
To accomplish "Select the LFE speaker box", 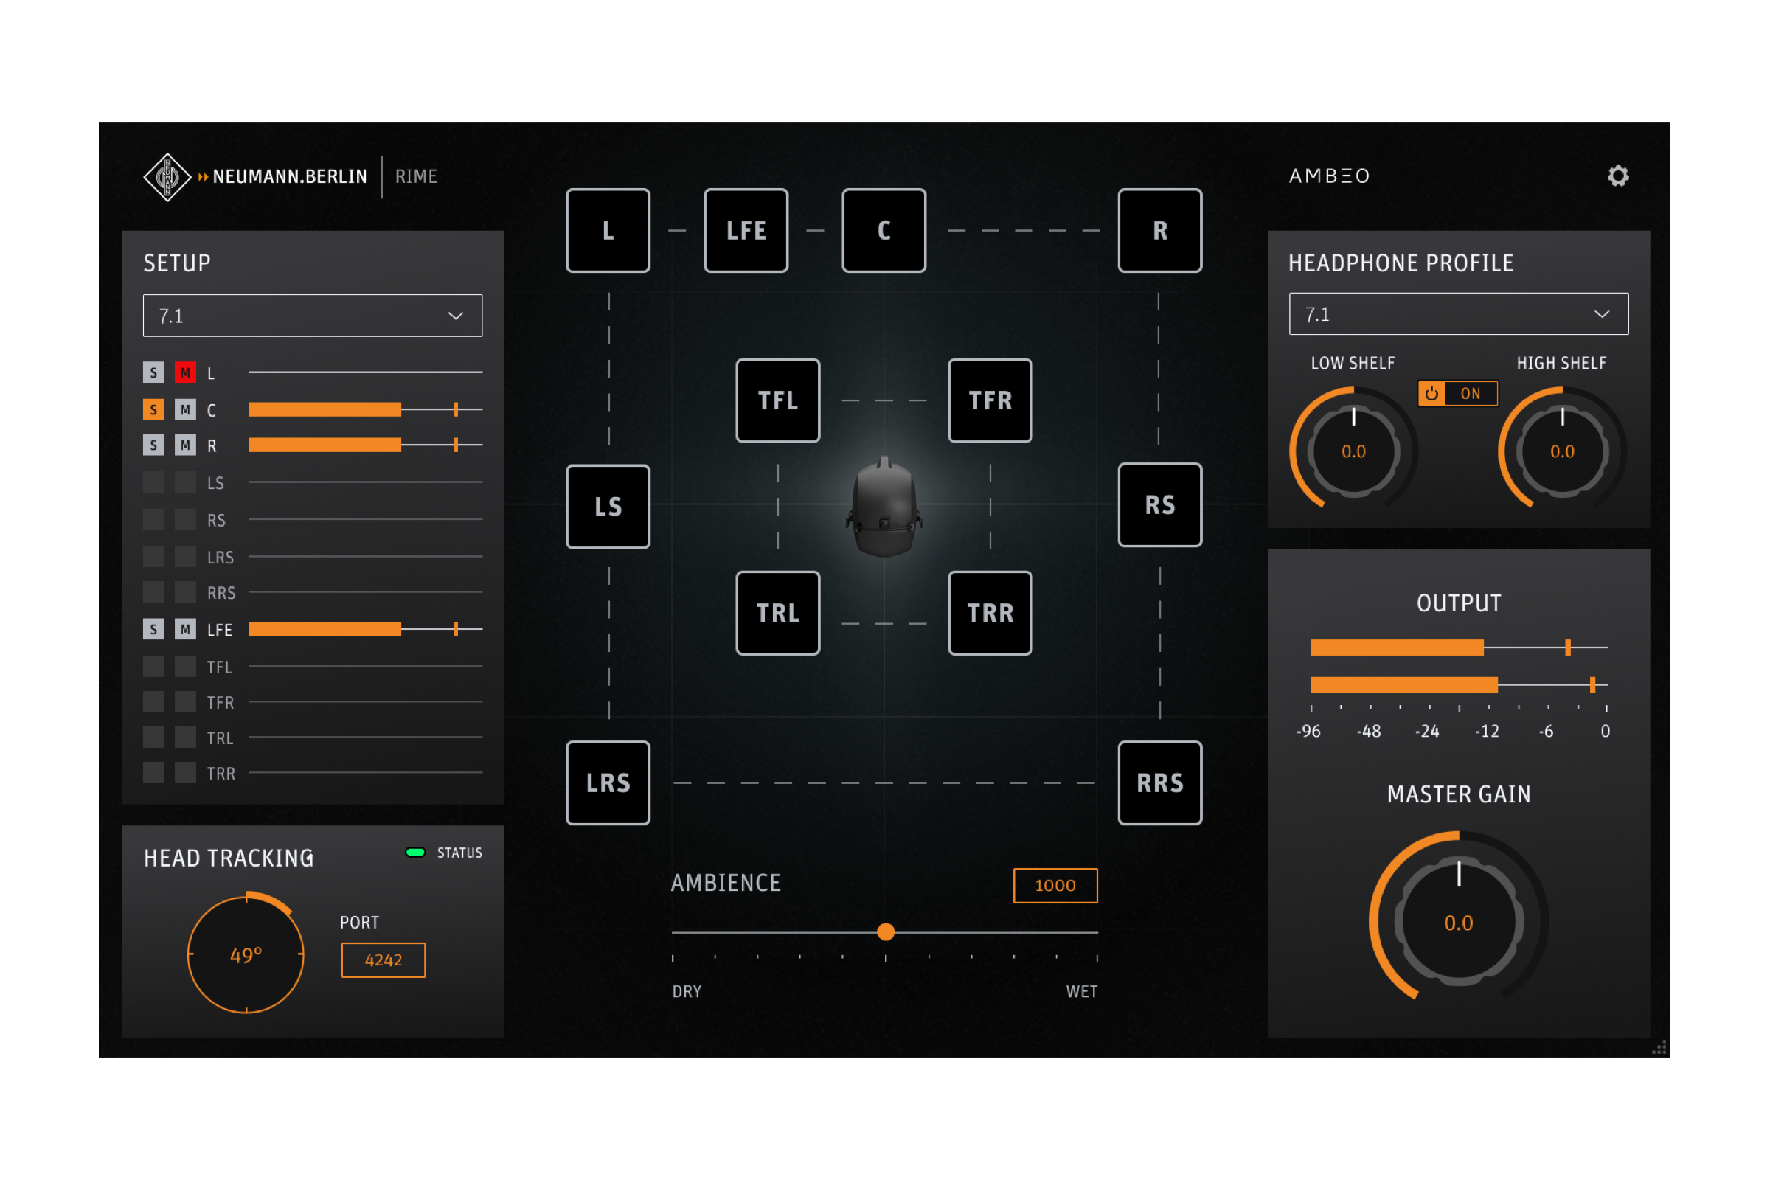I will 746,230.
